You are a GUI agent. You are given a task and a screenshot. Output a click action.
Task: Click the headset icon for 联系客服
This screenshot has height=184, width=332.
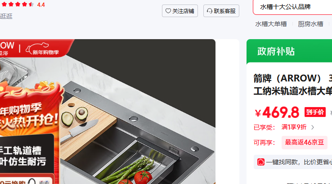coord(209,11)
